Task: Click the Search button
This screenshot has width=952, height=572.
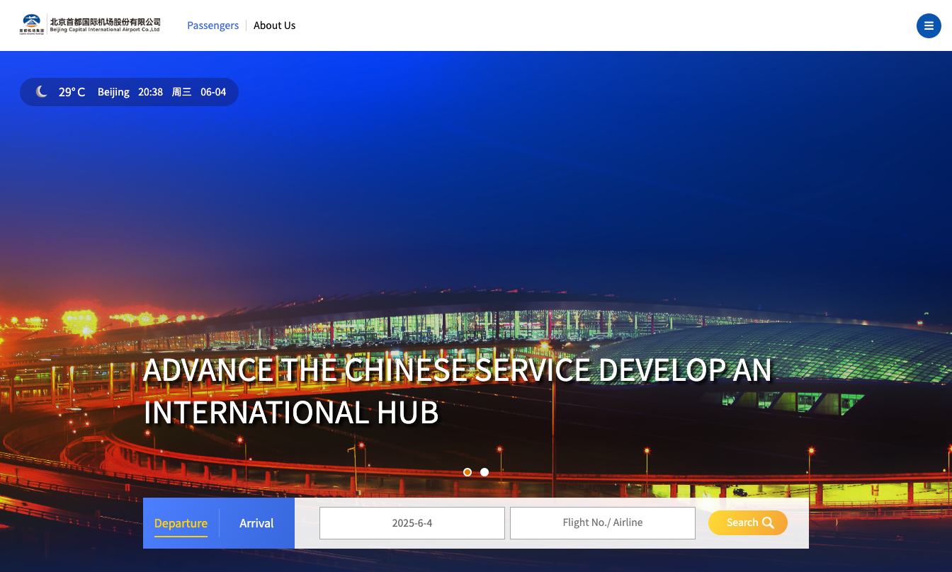Action: (x=748, y=522)
